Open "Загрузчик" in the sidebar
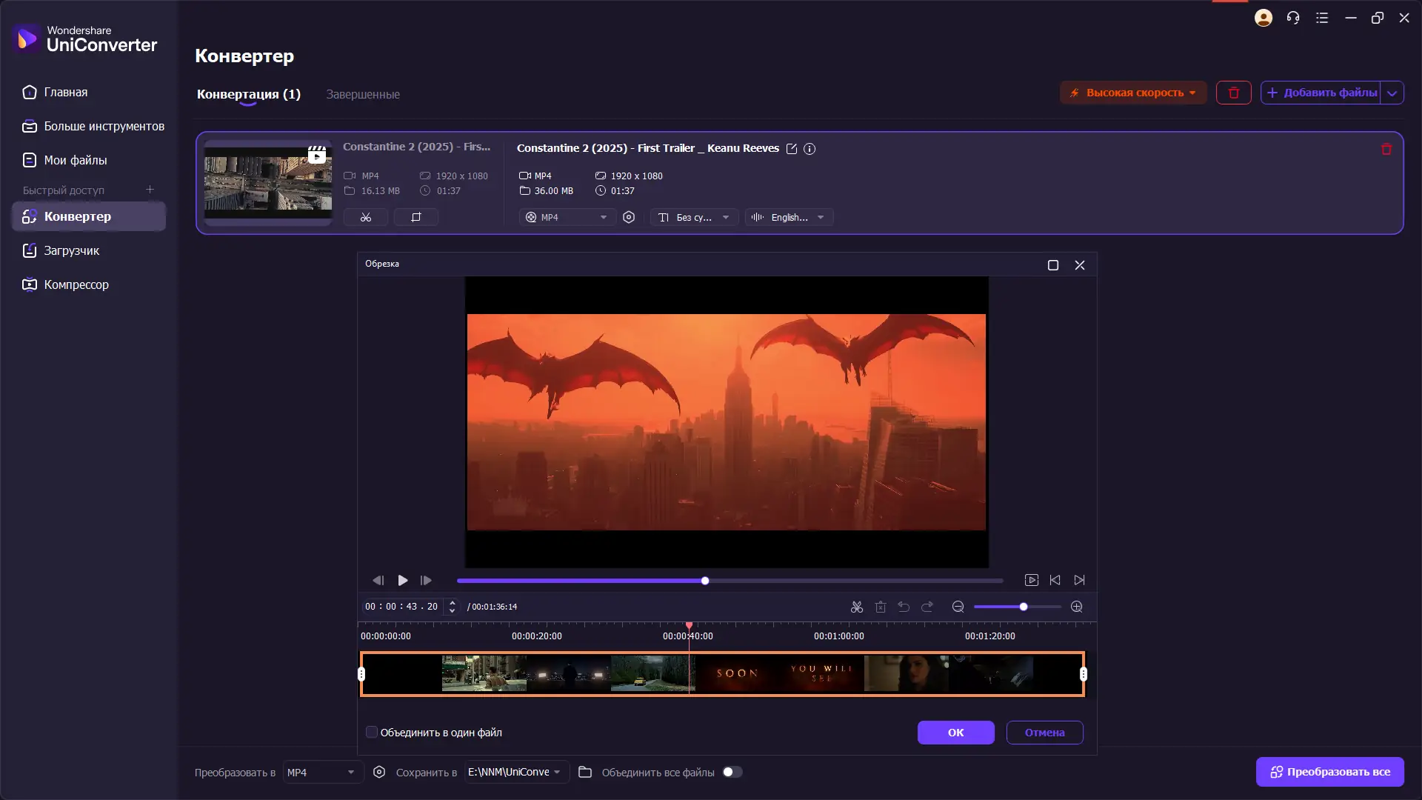 point(71,250)
